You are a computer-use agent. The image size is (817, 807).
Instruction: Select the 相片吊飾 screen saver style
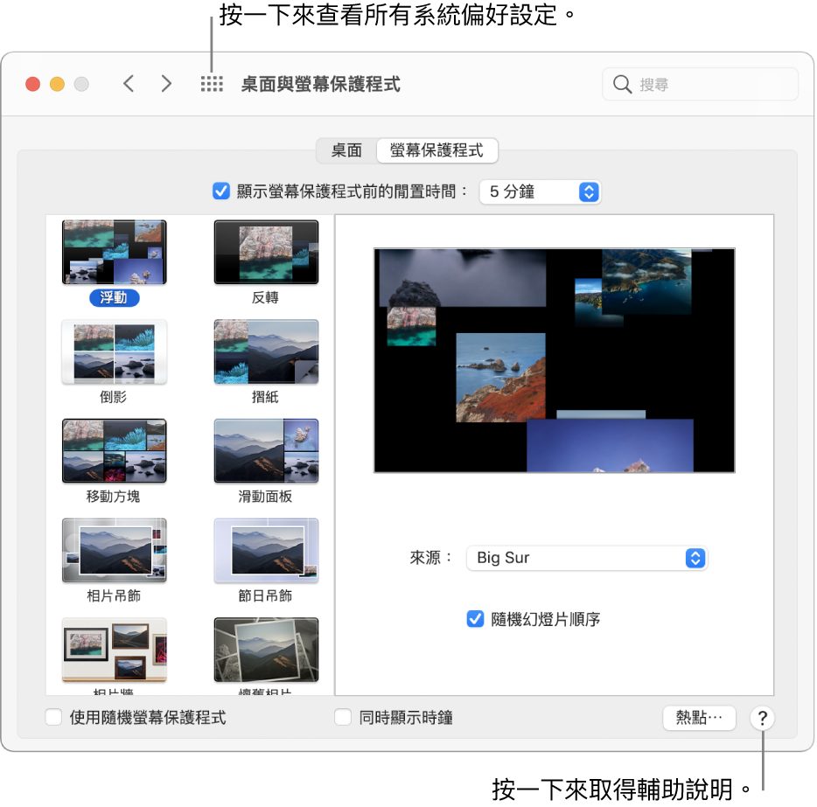pos(114,550)
